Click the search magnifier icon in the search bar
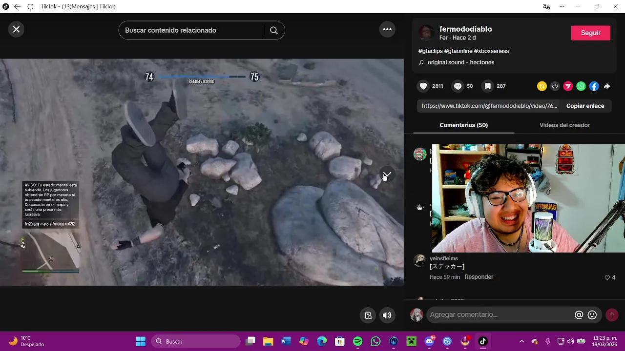 [274, 30]
